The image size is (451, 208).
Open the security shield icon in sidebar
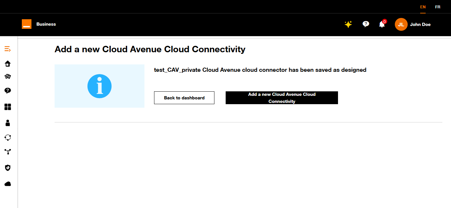click(x=8, y=168)
